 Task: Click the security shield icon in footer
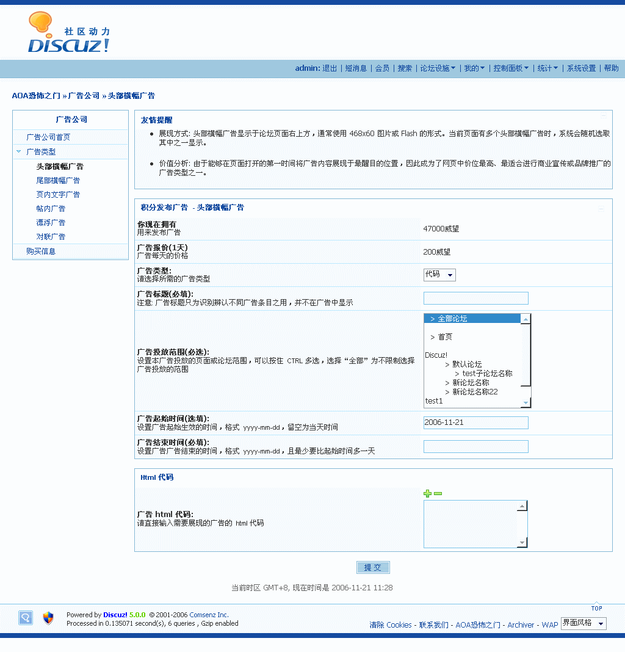click(x=48, y=618)
